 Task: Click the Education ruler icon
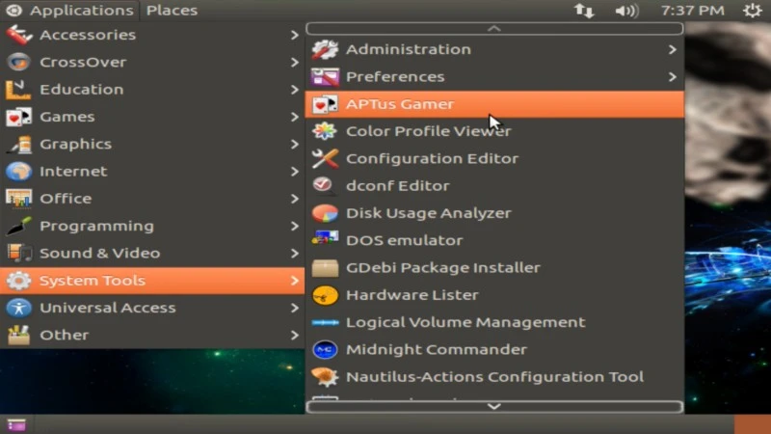click(x=18, y=90)
